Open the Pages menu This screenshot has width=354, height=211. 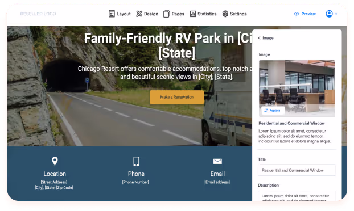(174, 14)
